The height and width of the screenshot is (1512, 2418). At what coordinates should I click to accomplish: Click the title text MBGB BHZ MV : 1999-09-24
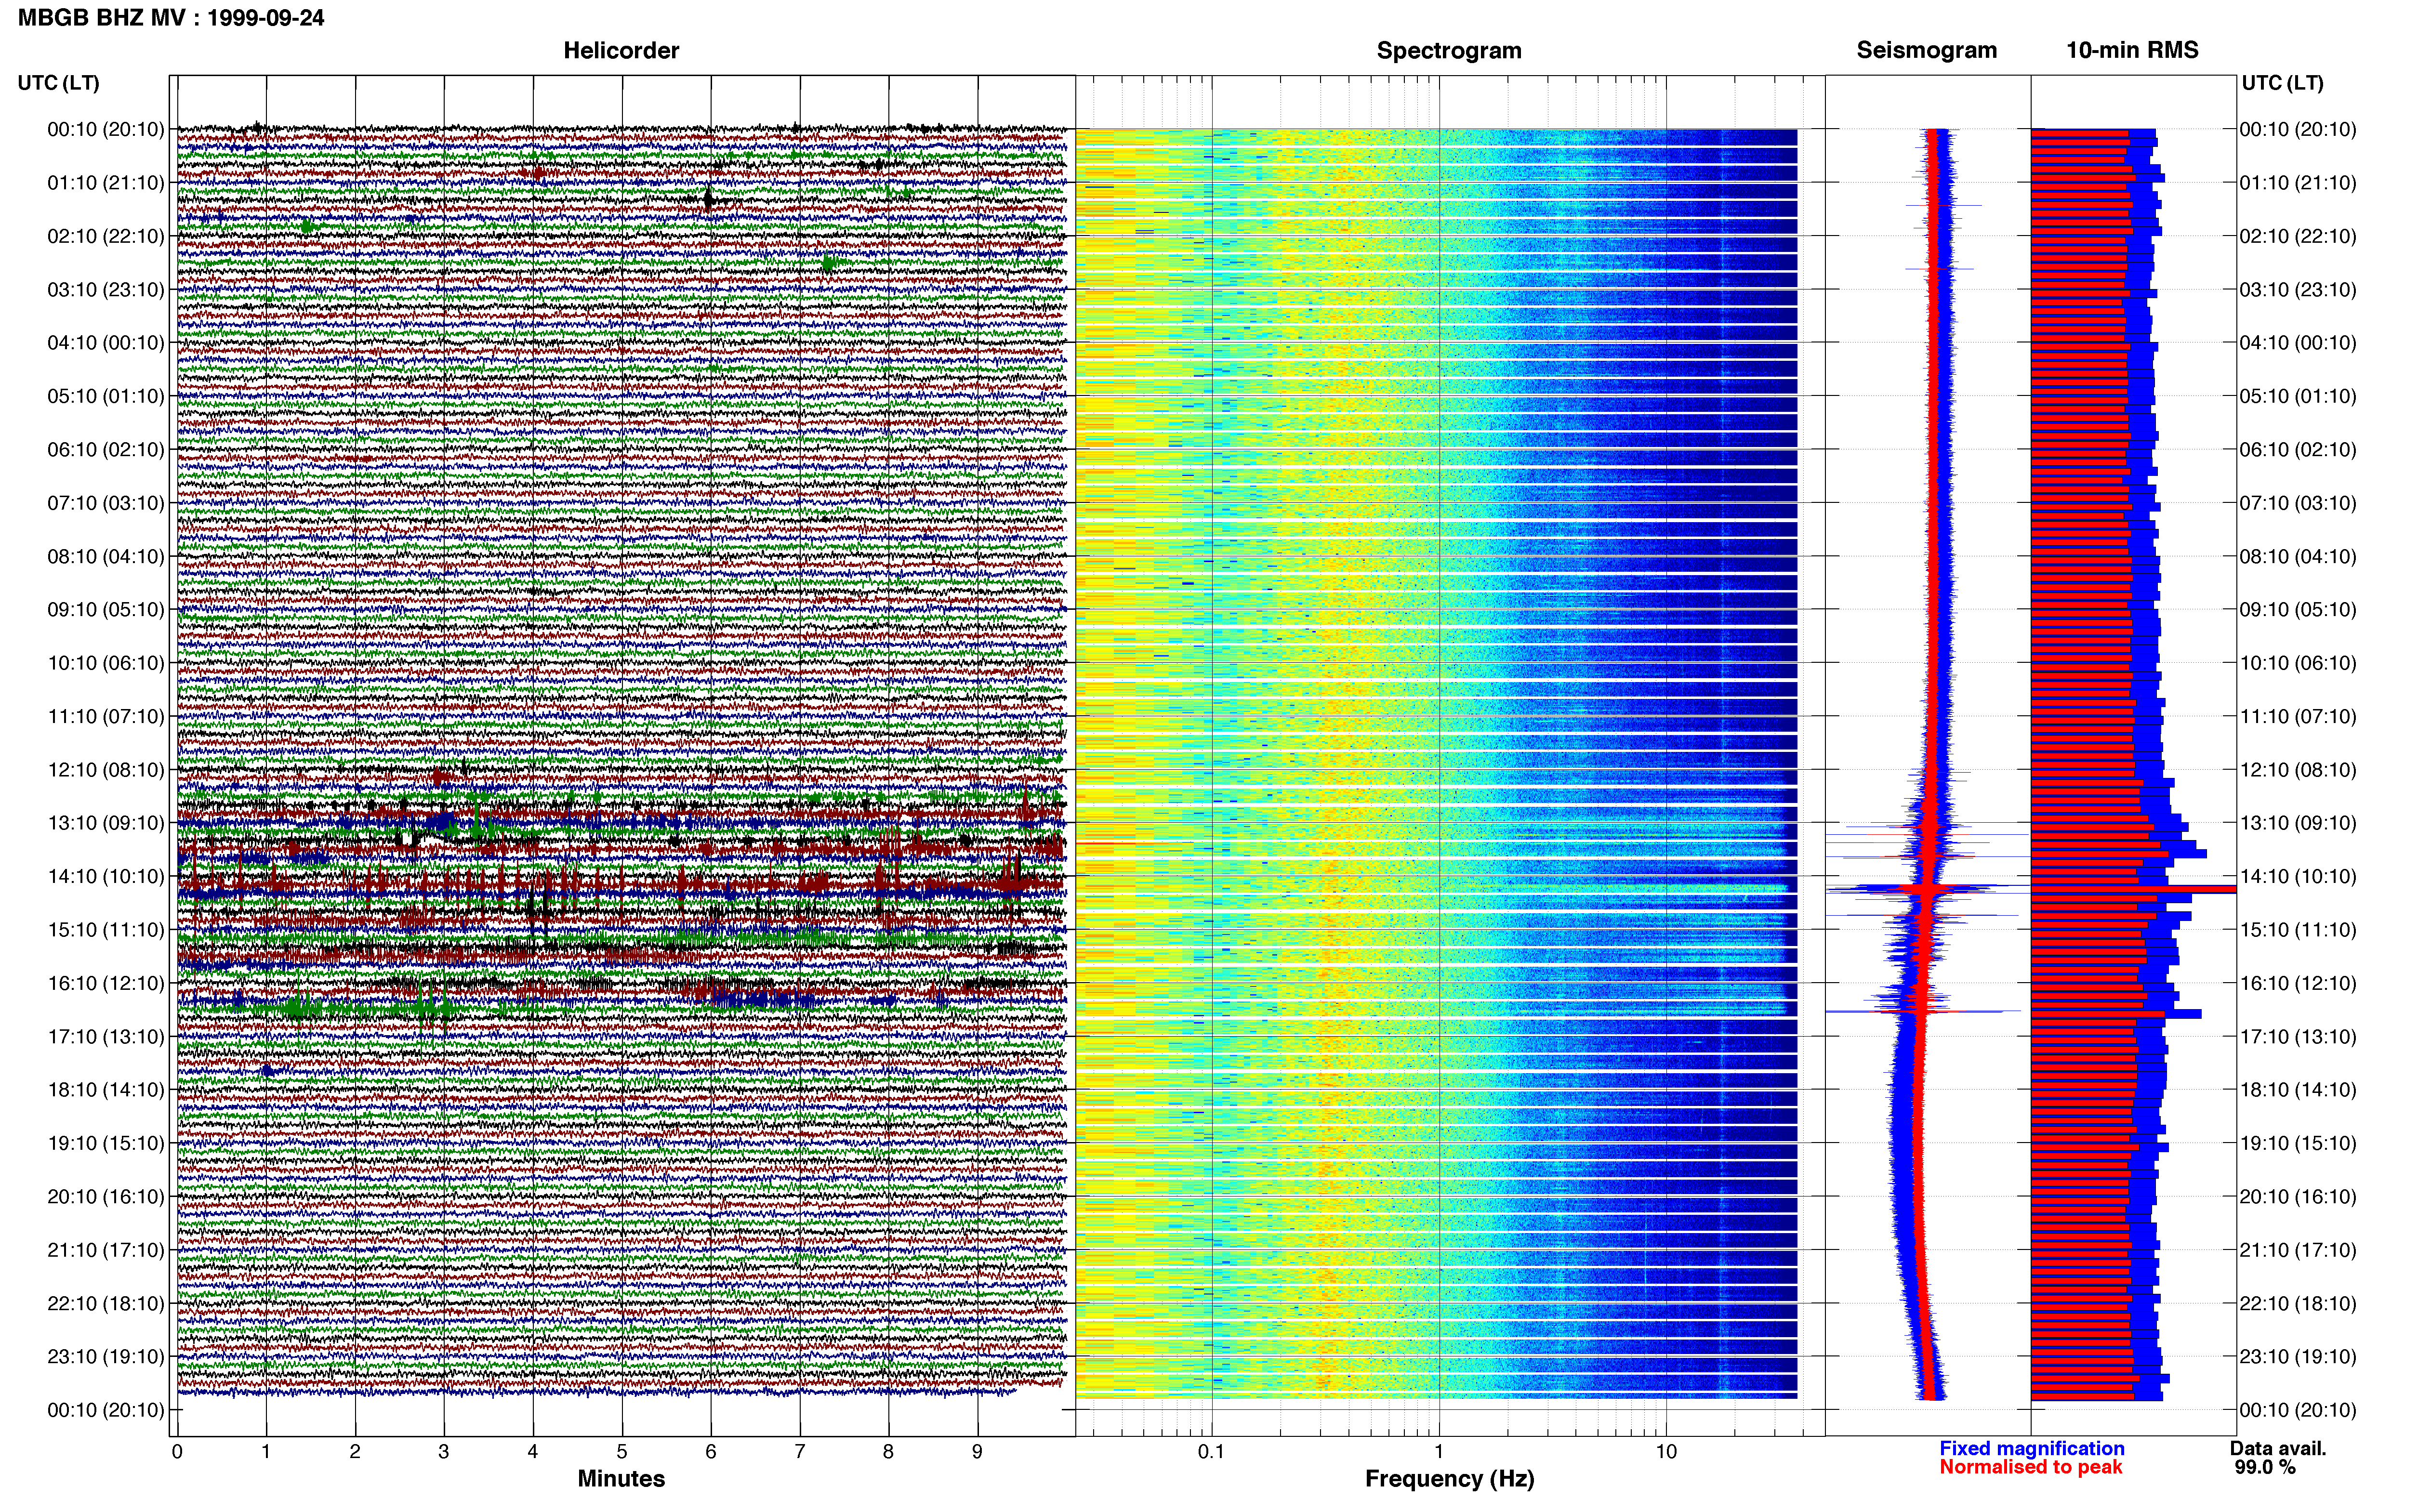pyautogui.click(x=171, y=18)
